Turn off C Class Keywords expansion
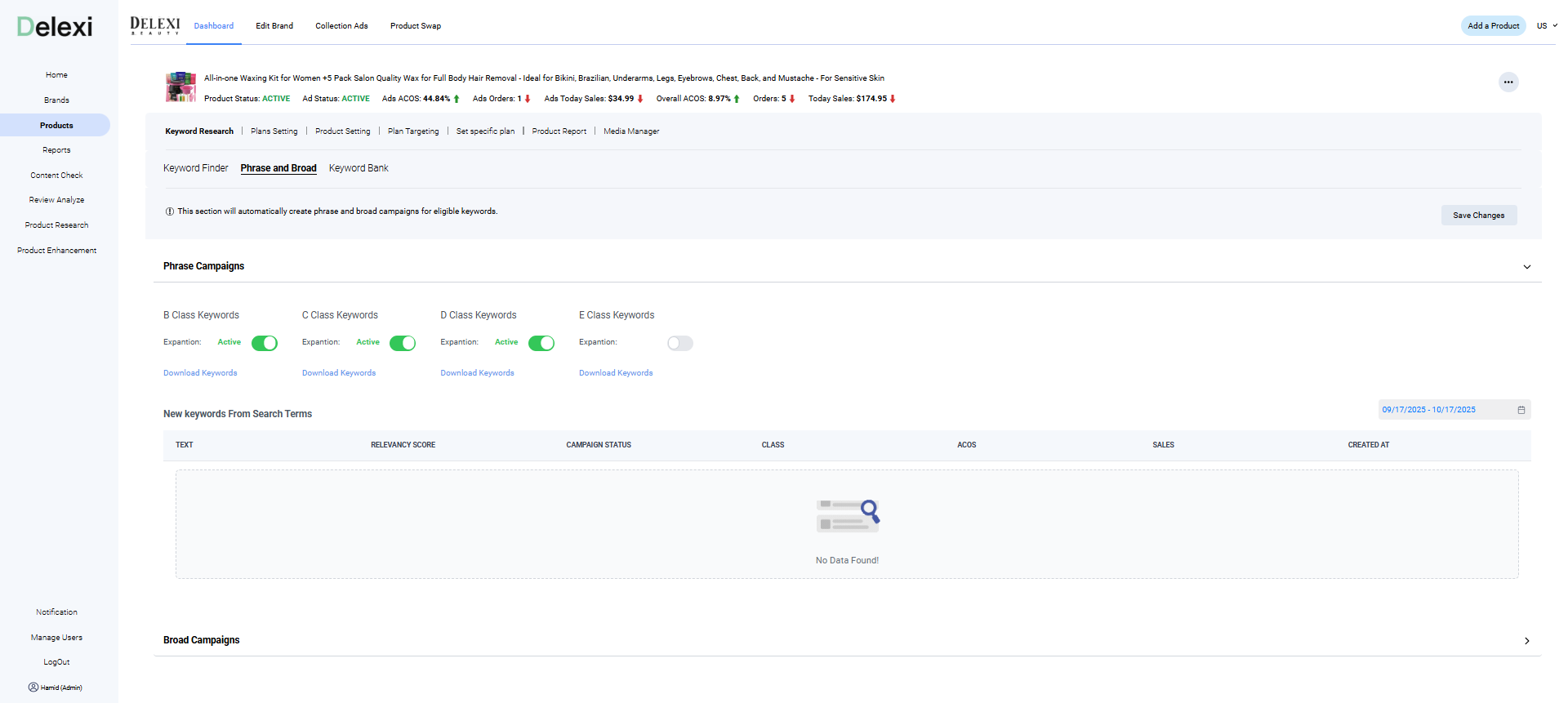The width and height of the screenshot is (1568, 703). [x=403, y=343]
